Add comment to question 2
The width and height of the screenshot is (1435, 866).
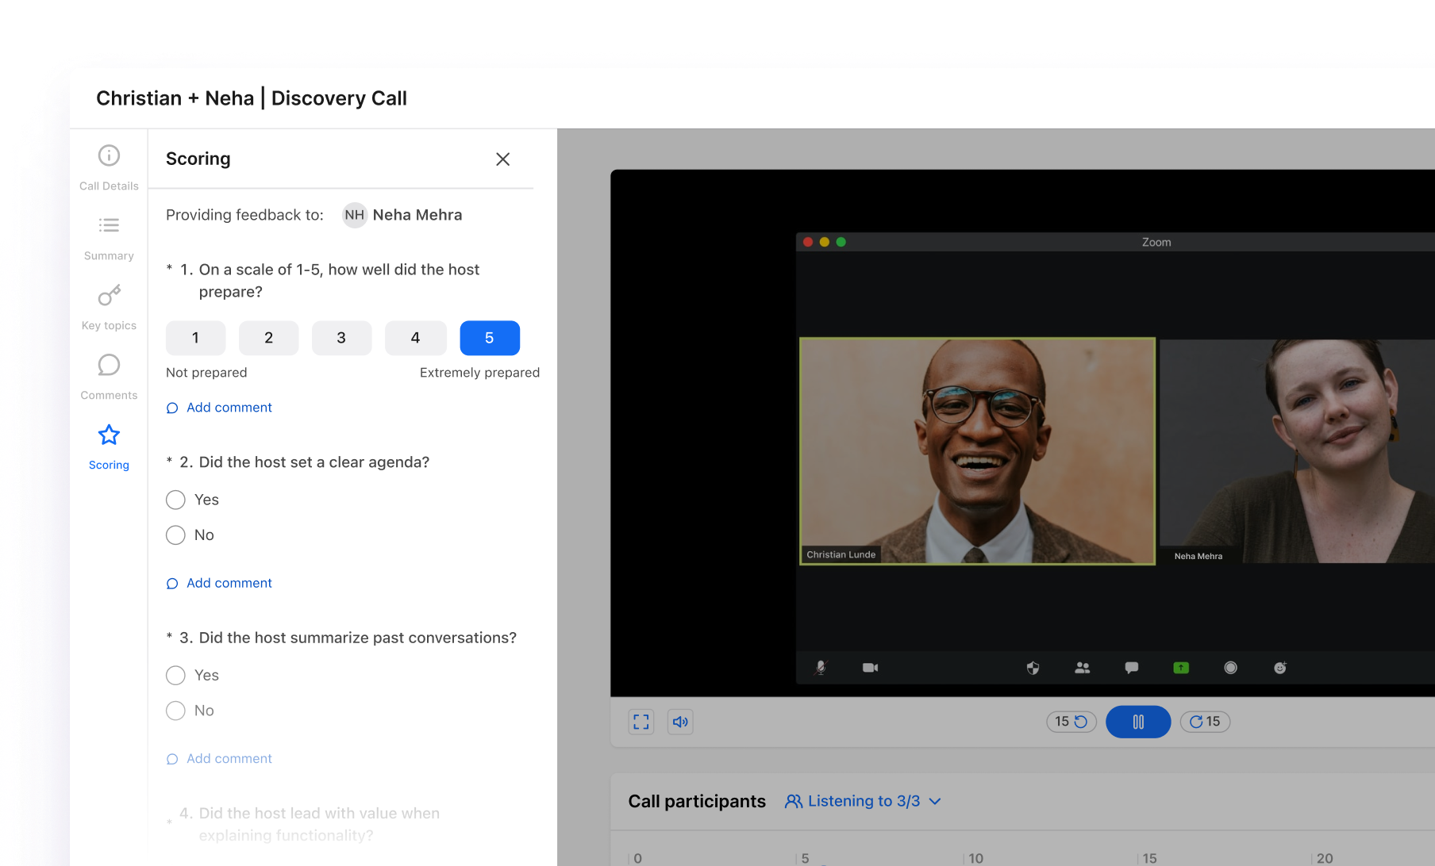point(219,583)
